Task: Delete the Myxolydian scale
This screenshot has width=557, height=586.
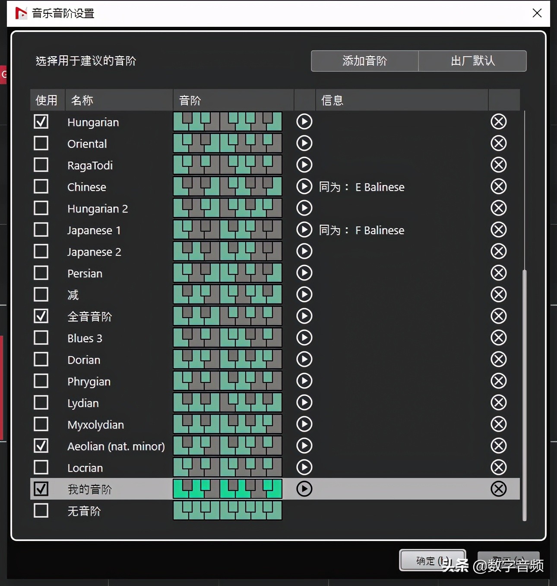Action: pyautogui.click(x=498, y=424)
